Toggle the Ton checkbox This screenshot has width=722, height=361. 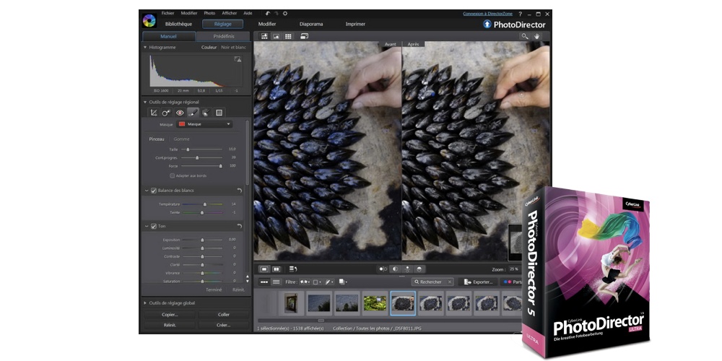[x=154, y=226]
